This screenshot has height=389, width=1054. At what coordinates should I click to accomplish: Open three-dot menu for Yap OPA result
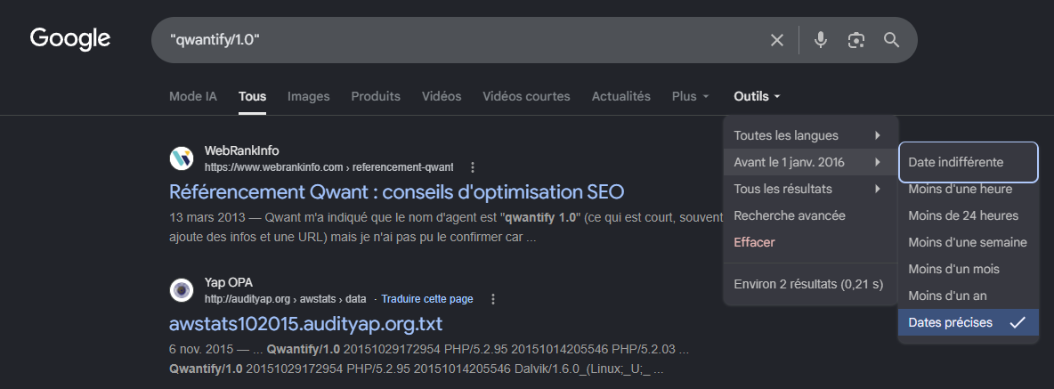[x=492, y=299]
